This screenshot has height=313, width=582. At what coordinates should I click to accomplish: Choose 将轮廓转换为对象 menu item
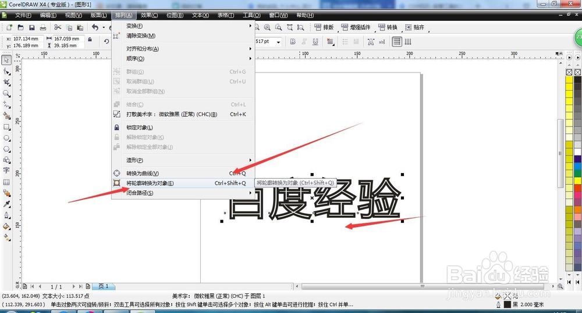(x=183, y=183)
